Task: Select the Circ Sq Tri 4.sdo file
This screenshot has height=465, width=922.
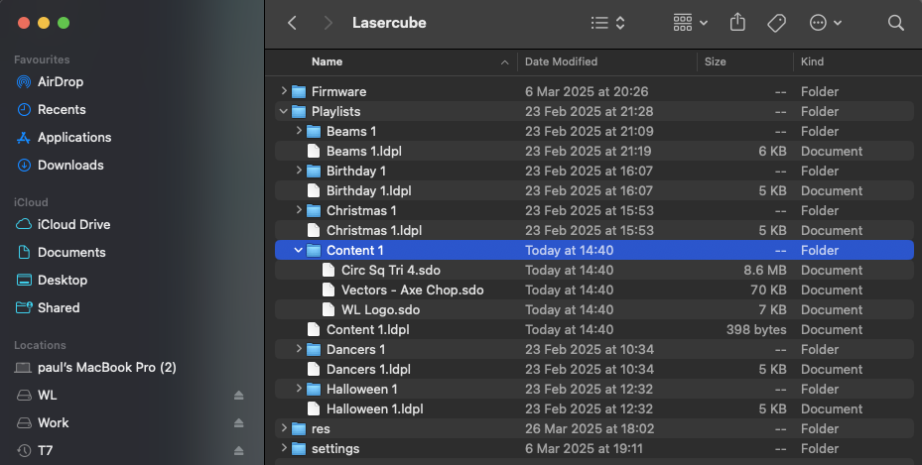Action: (x=392, y=270)
